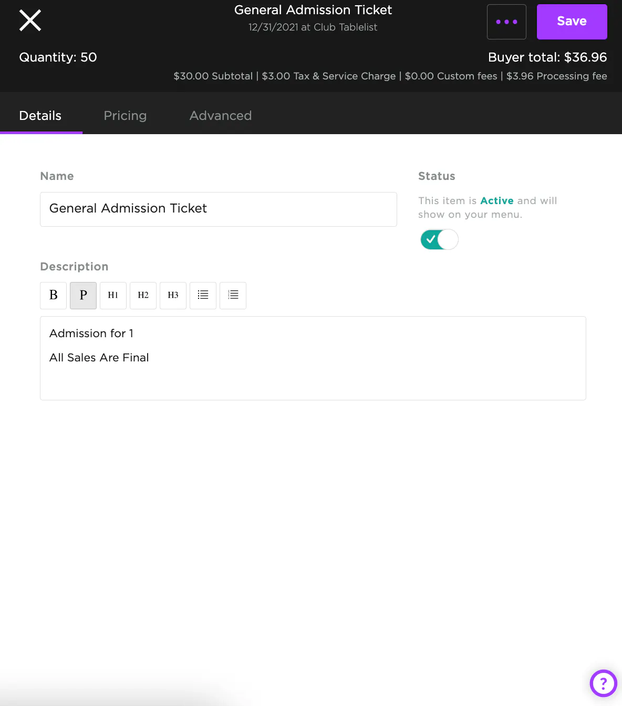
Task: Apply Heading 1 style
Action: (113, 295)
